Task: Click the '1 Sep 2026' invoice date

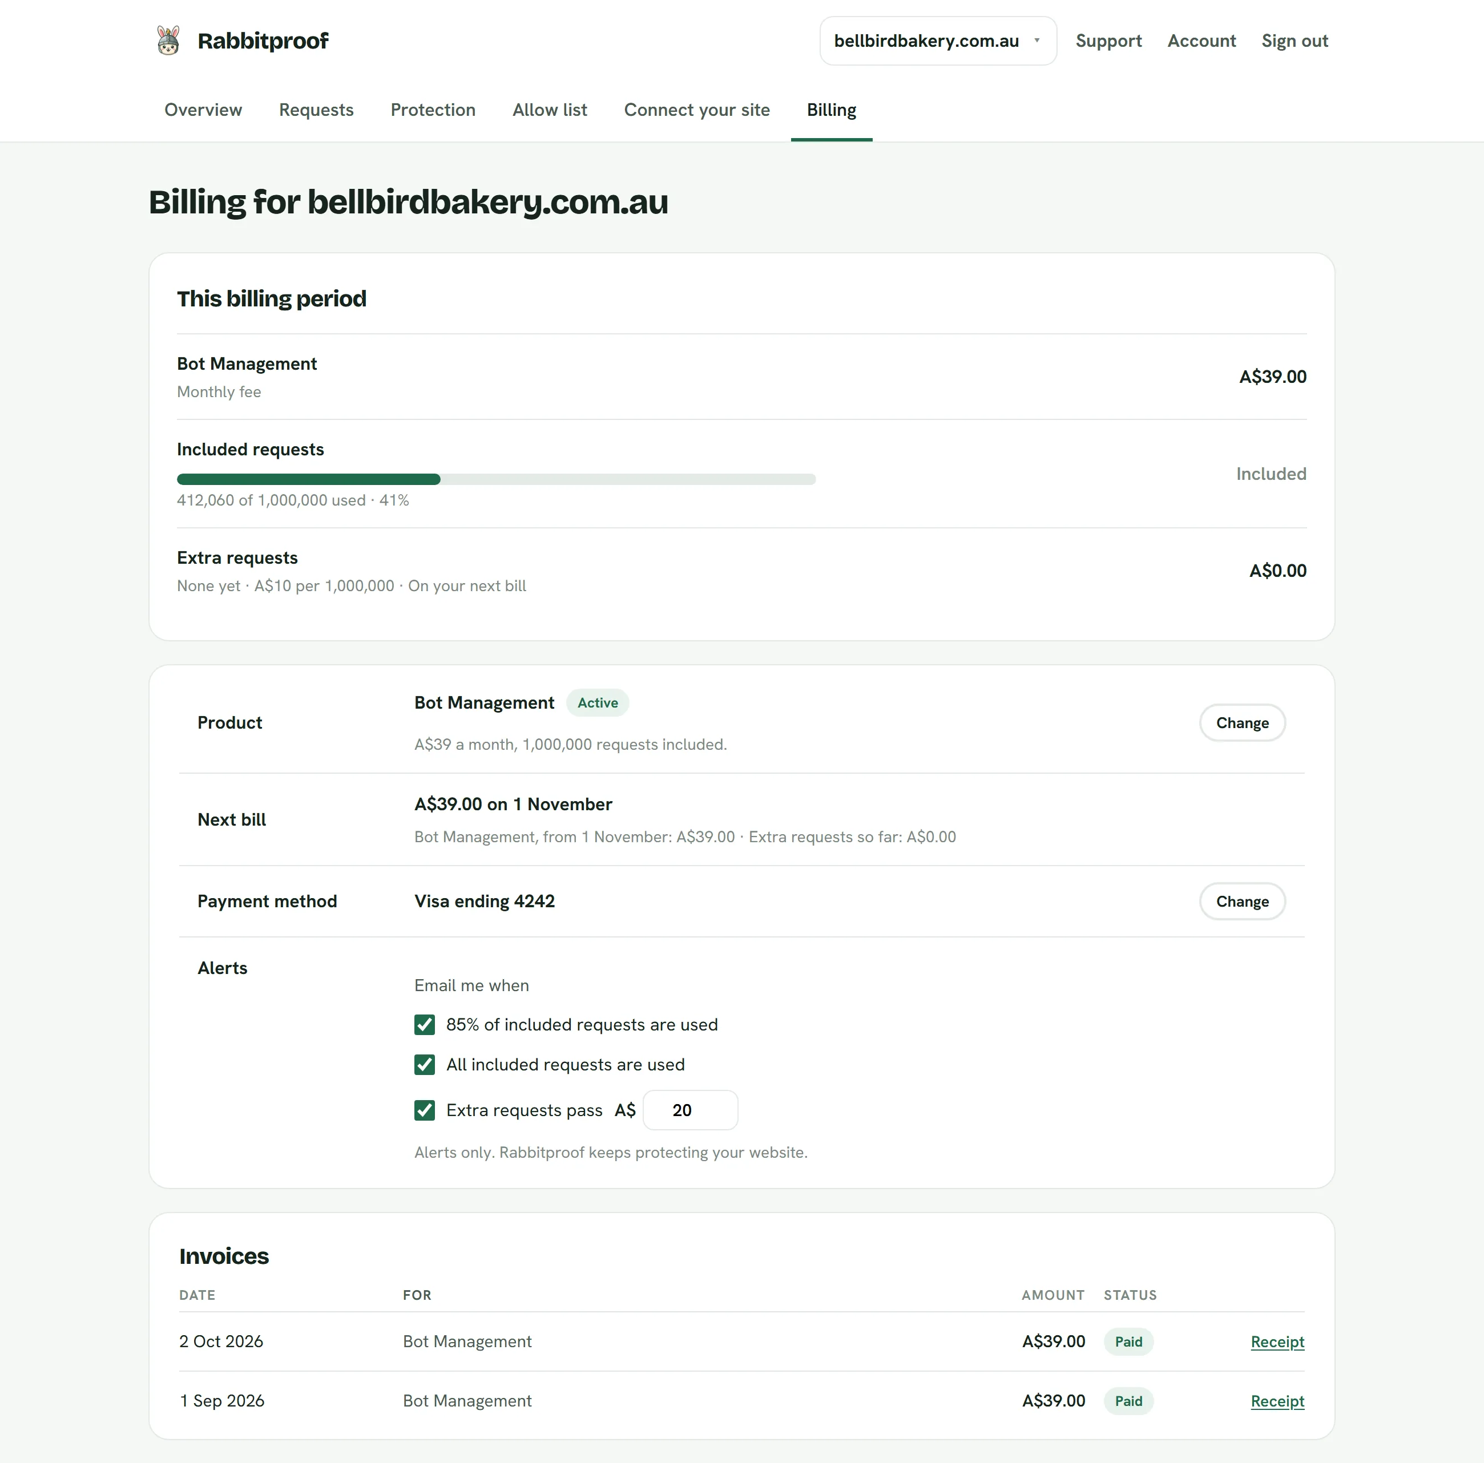Action: coord(222,1401)
